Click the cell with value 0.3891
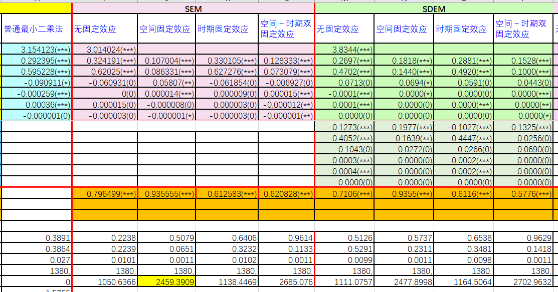Screen dimensions: 558x292 click(36, 237)
